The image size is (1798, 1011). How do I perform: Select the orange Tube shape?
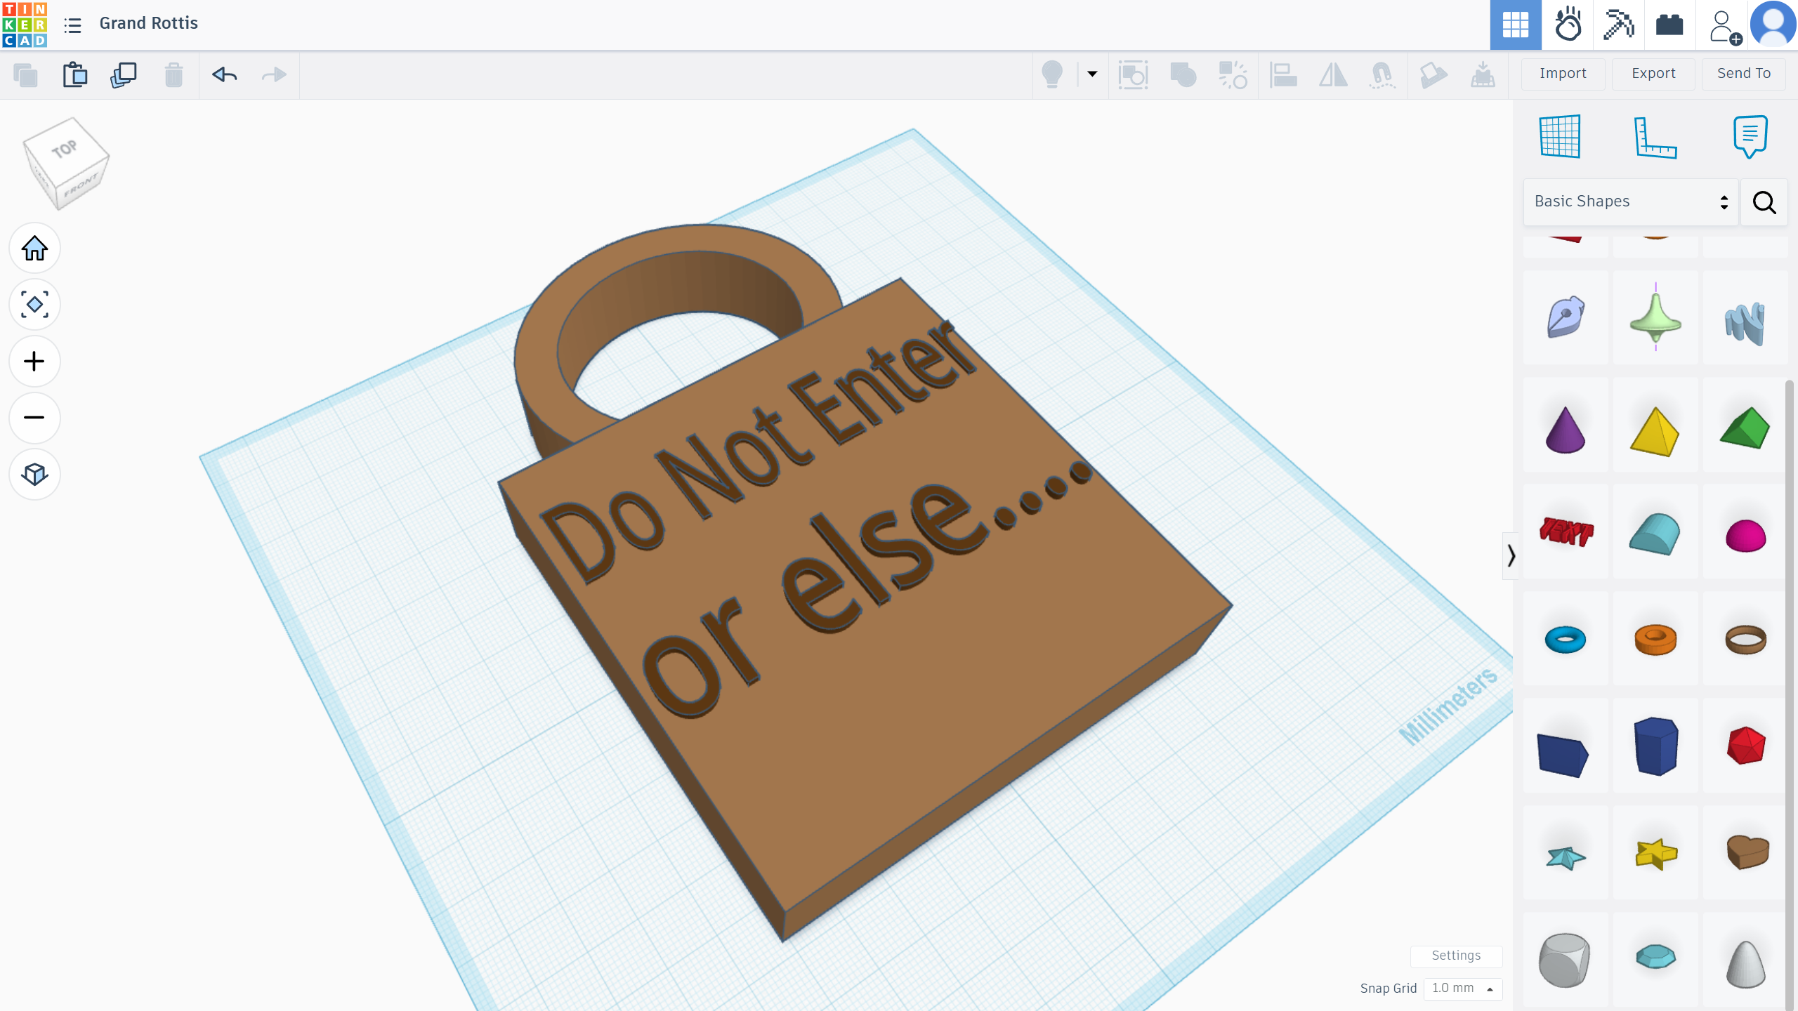pyautogui.click(x=1655, y=639)
